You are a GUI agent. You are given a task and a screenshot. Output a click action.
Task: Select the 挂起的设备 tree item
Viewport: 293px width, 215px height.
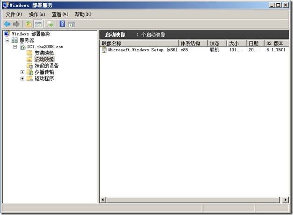[x=47, y=66]
